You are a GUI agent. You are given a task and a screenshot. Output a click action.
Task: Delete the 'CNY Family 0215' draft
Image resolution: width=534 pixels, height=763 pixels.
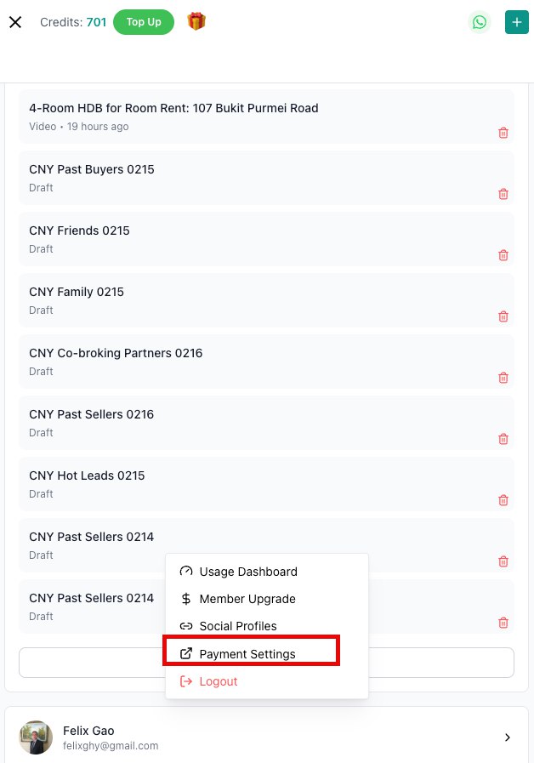[503, 316]
